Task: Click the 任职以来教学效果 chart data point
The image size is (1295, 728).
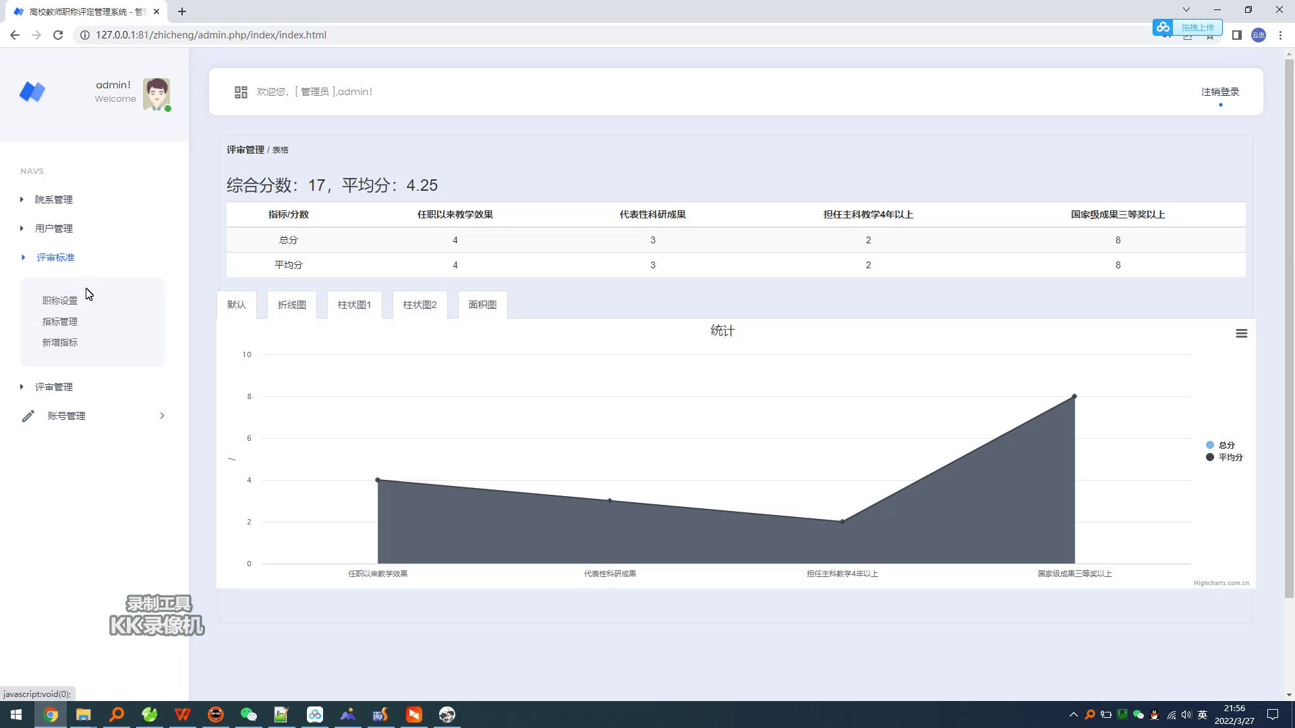Action: coord(378,480)
